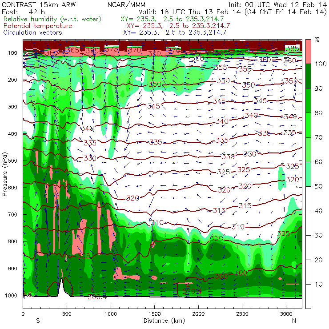Click the distance axis tick "2500"
329x329 pixels.
click(242, 314)
